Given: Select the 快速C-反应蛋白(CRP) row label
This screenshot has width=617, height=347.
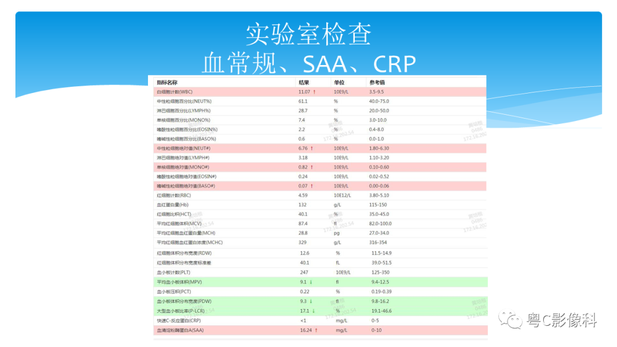Looking at the screenshot, I should tap(179, 321).
